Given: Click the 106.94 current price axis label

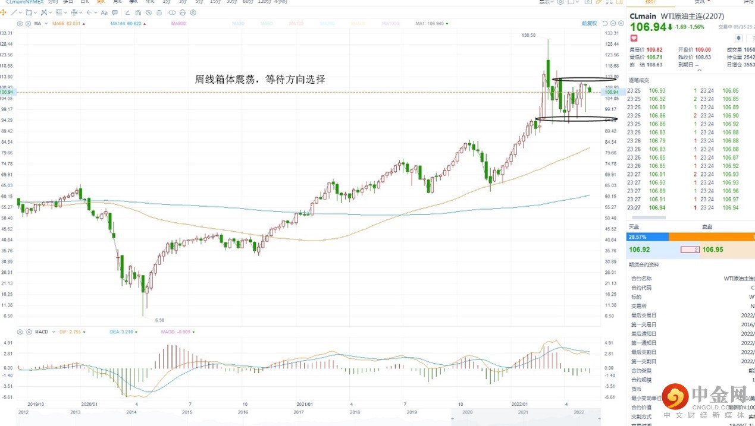Looking at the screenshot, I should [611, 92].
